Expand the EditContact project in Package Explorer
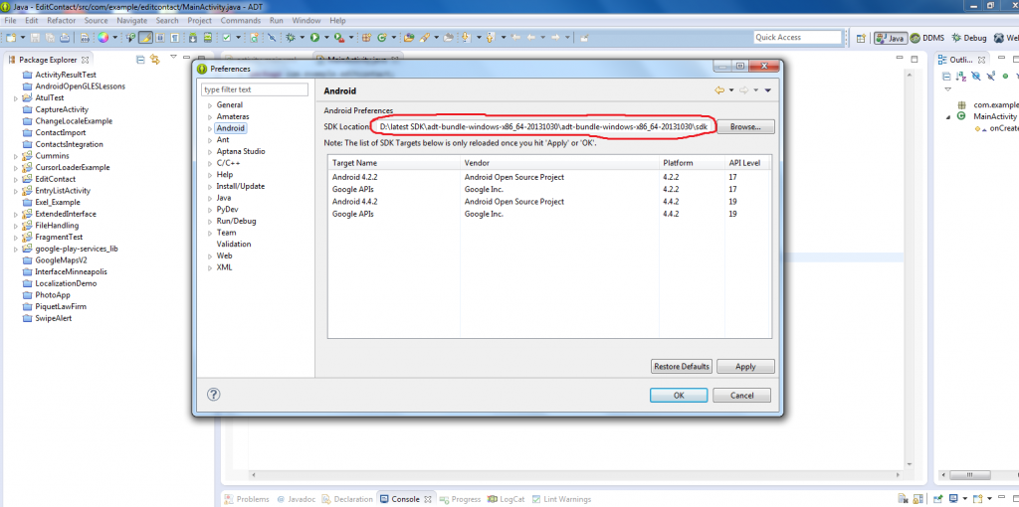1019x507 pixels. pyautogui.click(x=14, y=179)
